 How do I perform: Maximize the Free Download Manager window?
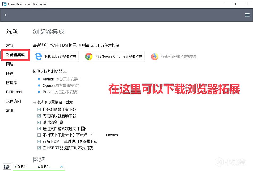234,4
